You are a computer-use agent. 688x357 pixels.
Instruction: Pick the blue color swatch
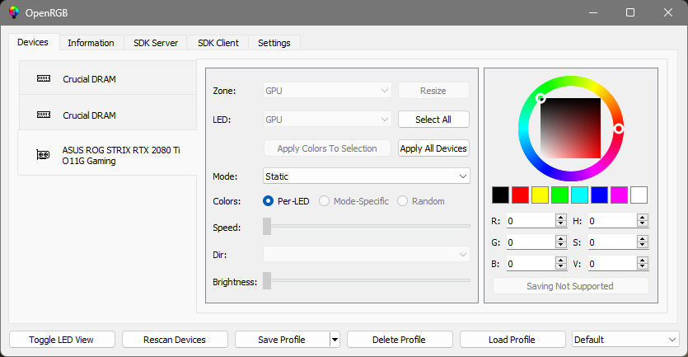(x=599, y=195)
